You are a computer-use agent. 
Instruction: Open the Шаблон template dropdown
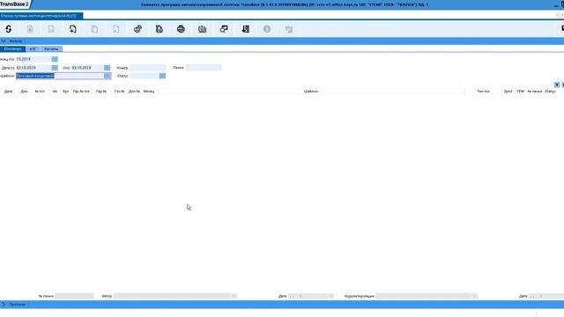coord(108,76)
